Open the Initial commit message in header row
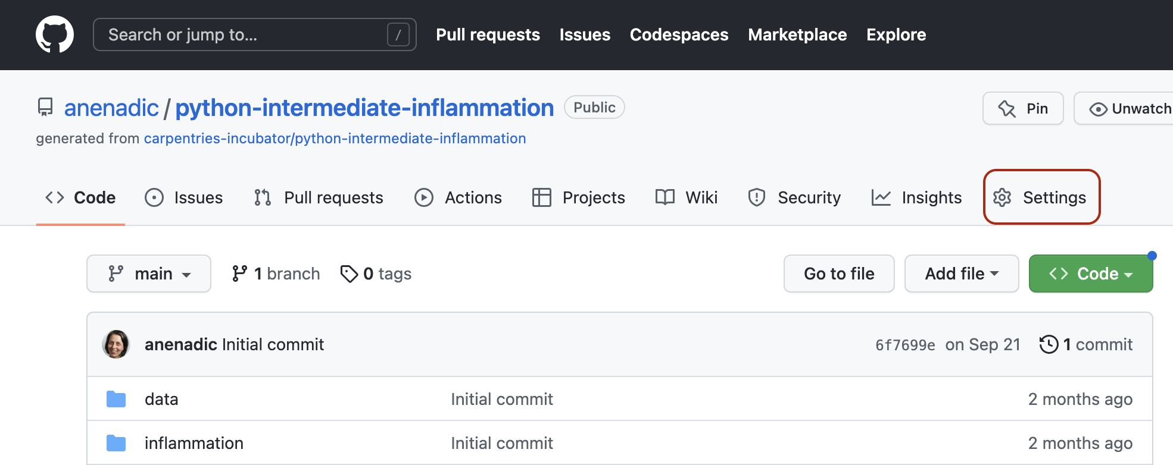The height and width of the screenshot is (465, 1173). (x=273, y=344)
